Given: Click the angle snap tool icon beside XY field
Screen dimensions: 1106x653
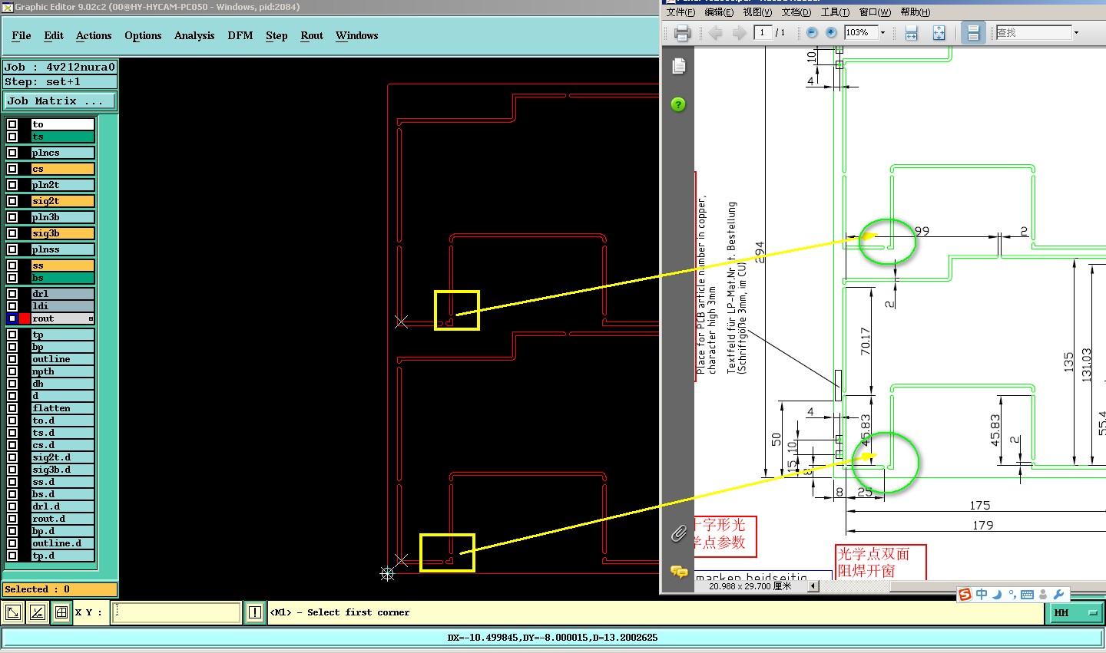Looking at the screenshot, I should [38, 612].
